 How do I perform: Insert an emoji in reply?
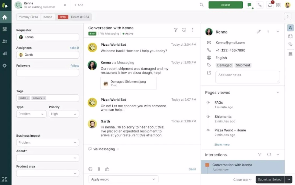pyautogui.click(x=90, y=169)
